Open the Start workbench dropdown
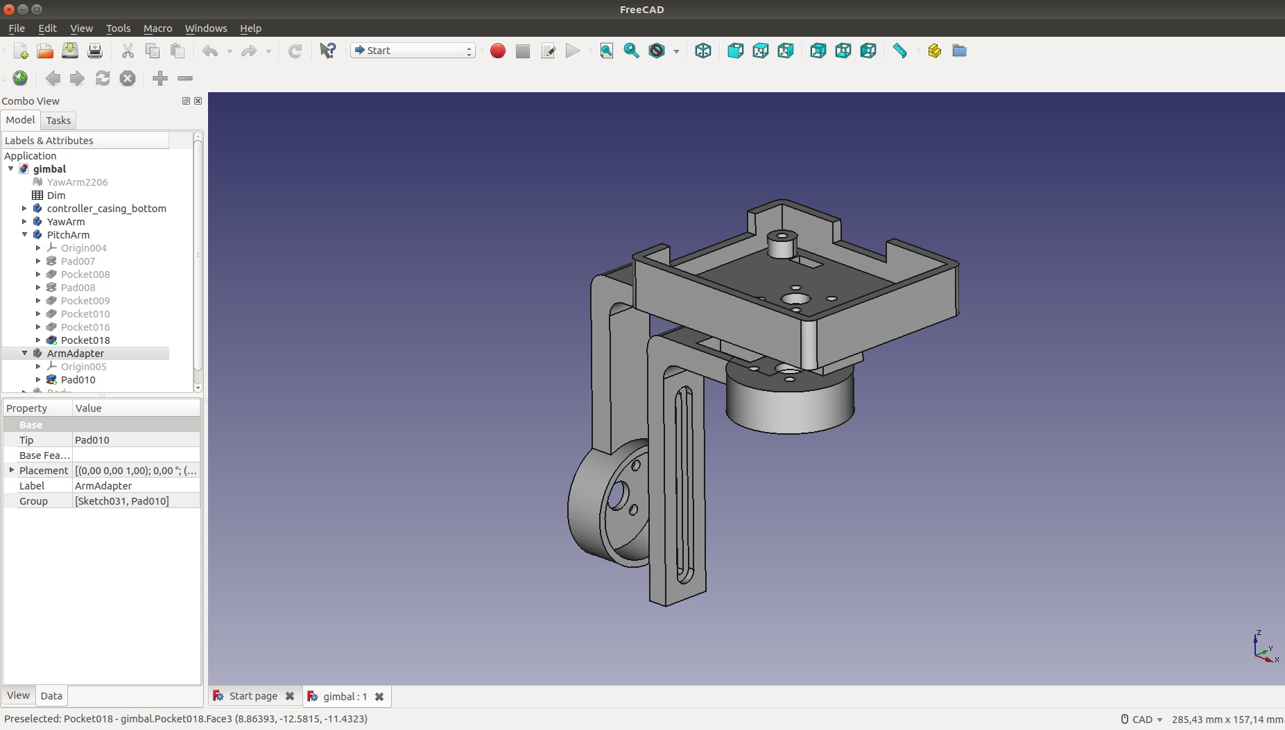The height and width of the screenshot is (730, 1285). click(413, 51)
